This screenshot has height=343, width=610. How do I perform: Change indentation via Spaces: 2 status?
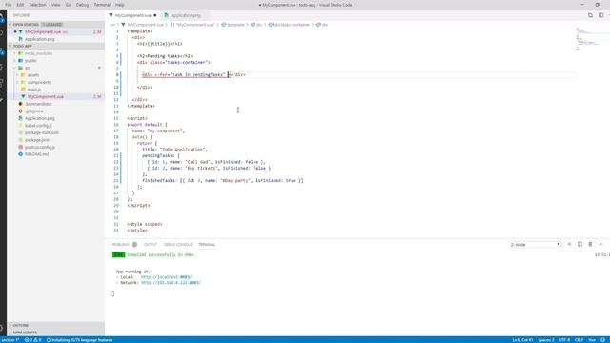point(546,340)
